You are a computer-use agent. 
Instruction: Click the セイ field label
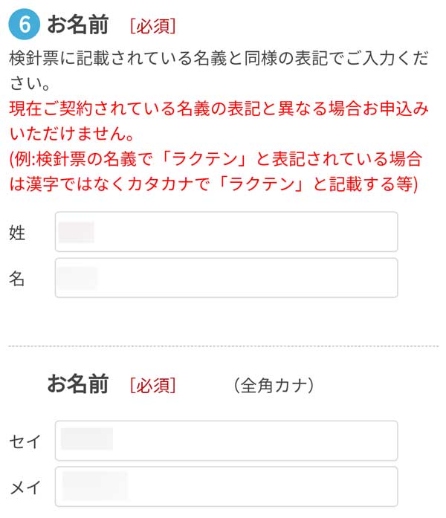click(25, 441)
